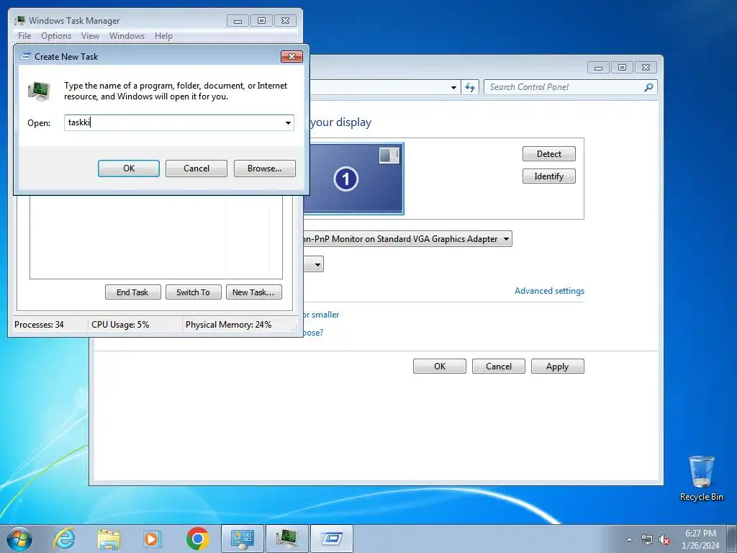Cancel the Create New Task dialog
This screenshot has width=737, height=553.
tap(196, 168)
